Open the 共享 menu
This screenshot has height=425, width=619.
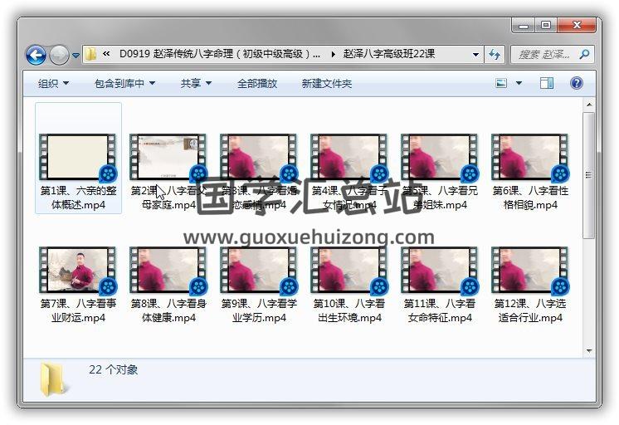(x=196, y=83)
